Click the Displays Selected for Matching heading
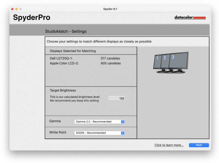 point(73,51)
